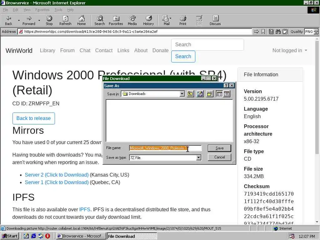Screen dimensions: 320x240
Task: Click the binoculars find icon
Action: (x=278, y=32)
